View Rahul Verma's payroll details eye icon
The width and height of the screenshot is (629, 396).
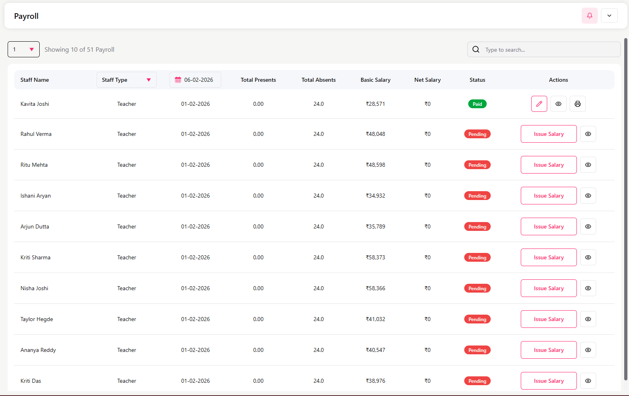(588, 134)
